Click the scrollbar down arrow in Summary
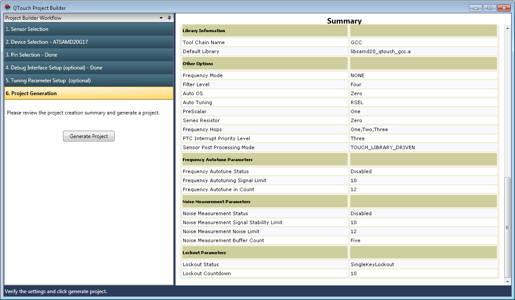 pyautogui.click(x=508, y=281)
